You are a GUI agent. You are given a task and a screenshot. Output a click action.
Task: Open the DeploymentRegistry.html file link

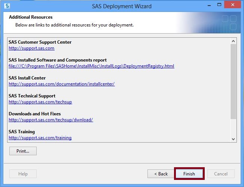pos(91,66)
